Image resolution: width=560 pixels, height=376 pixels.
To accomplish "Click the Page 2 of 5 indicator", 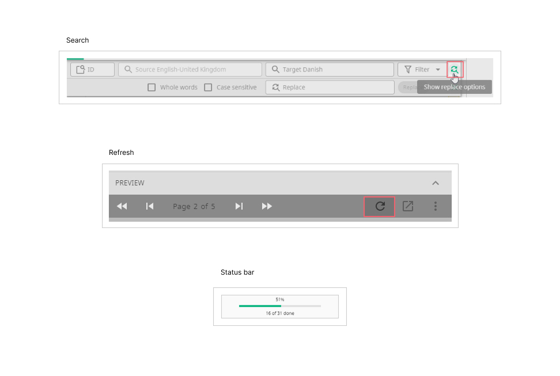I will (194, 206).
